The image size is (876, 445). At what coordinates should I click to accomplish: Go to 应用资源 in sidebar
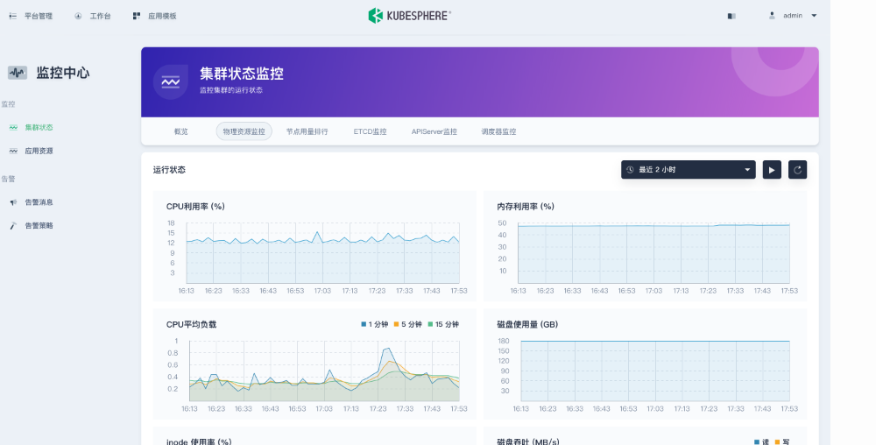pos(39,151)
